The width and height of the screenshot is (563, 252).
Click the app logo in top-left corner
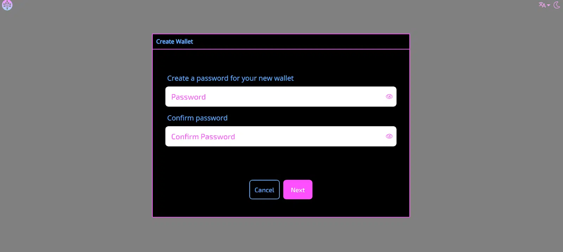7,5
